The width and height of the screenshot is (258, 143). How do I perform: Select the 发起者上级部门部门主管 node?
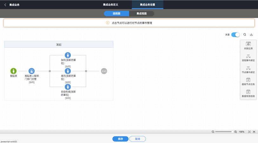coord(32,71)
